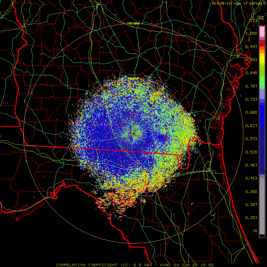The width and height of the screenshot is (267, 267).
Task: Select the 0.680 legend value
Action: pos(251,112)
